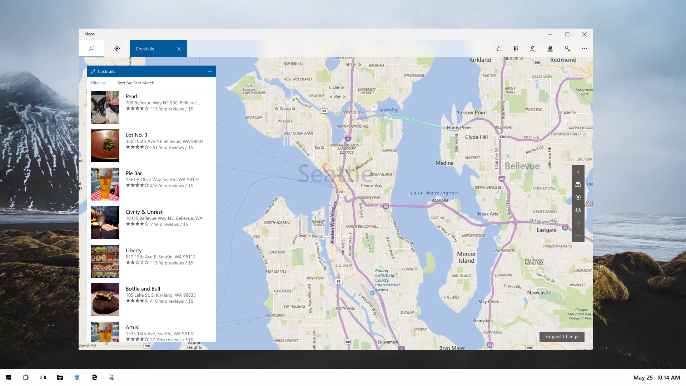686x386 pixels.
Task: Click the Bottle and Bull dessert thumbnail
Action: 105,300
